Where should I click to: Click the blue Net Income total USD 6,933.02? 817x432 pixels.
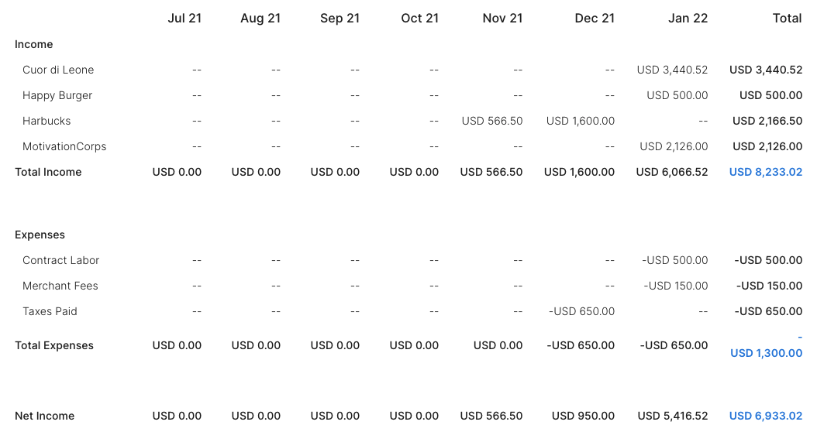[x=765, y=416]
